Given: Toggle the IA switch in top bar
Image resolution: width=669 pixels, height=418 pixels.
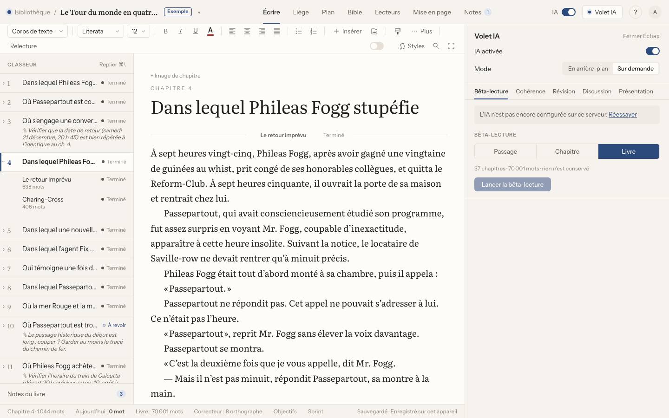Looking at the screenshot, I should pos(569,12).
